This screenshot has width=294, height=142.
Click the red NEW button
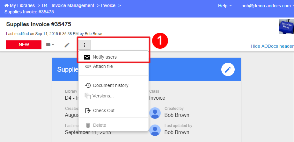tap(24, 45)
